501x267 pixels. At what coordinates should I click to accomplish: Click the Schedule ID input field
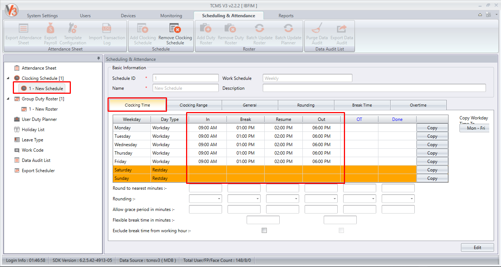pyautogui.click(x=185, y=78)
